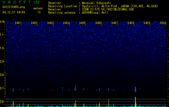Click the 0453 time axis marker

tap(51, 23)
